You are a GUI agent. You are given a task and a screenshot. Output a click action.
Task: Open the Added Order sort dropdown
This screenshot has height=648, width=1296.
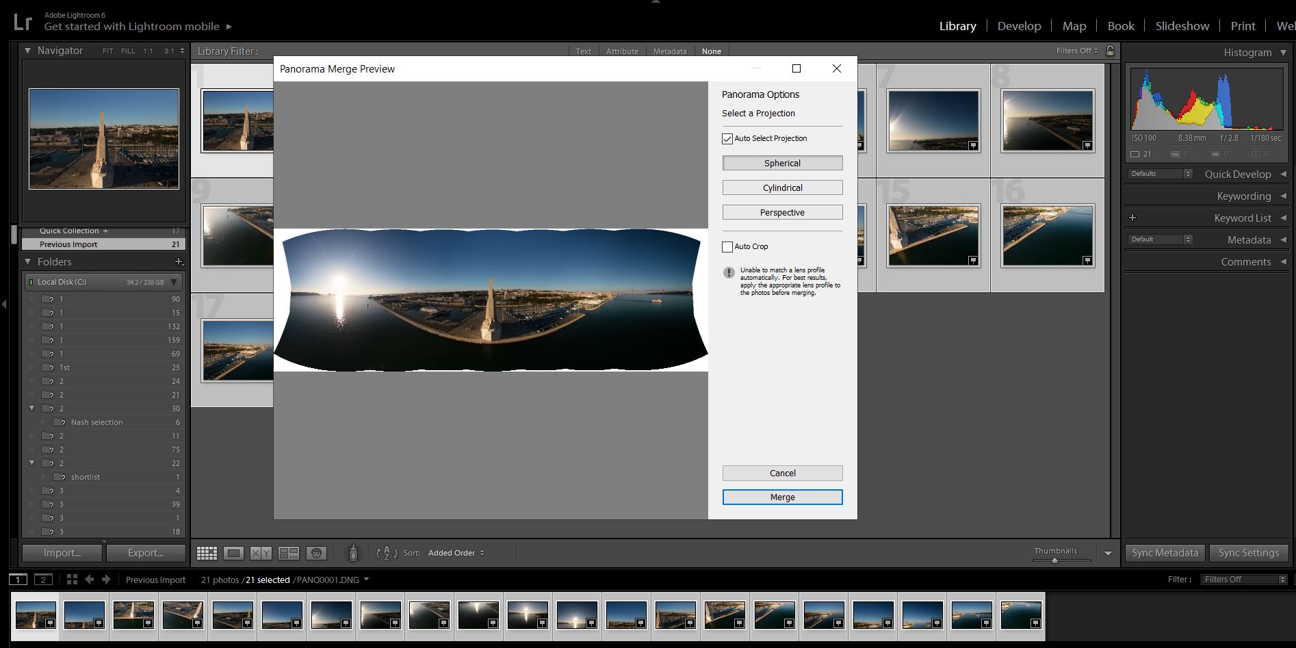(456, 553)
